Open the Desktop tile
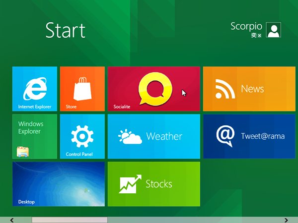This screenshot has height=223, width=298. point(59,184)
